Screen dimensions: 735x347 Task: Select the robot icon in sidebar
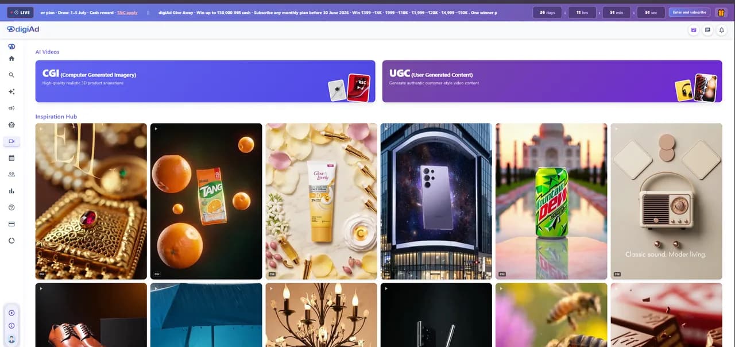11,125
